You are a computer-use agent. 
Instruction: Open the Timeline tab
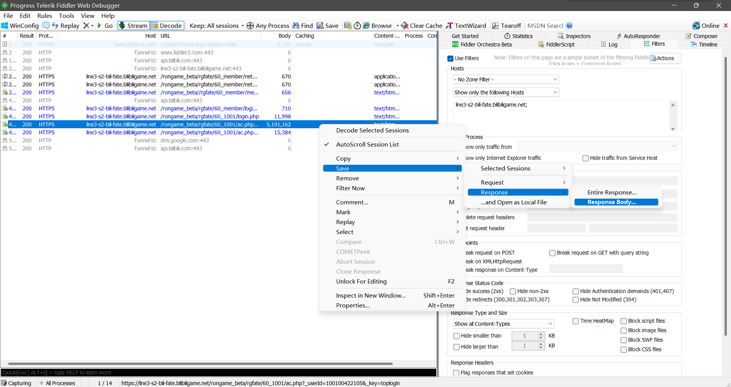704,45
